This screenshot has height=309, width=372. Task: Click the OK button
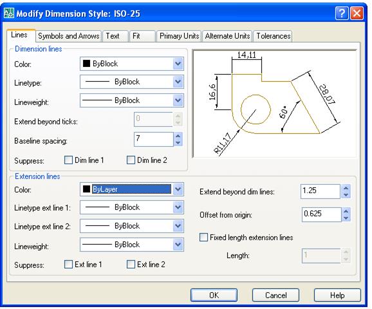pos(214,295)
